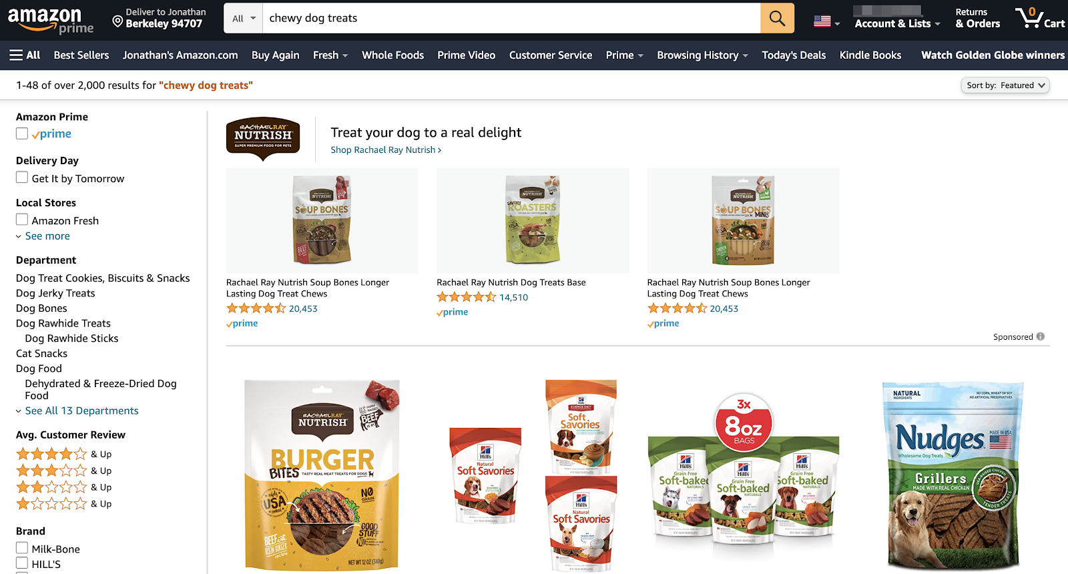Open the Sort by Featured dropdown
This screenshot has height=574, width=1068.
[x=1005, y=85]
